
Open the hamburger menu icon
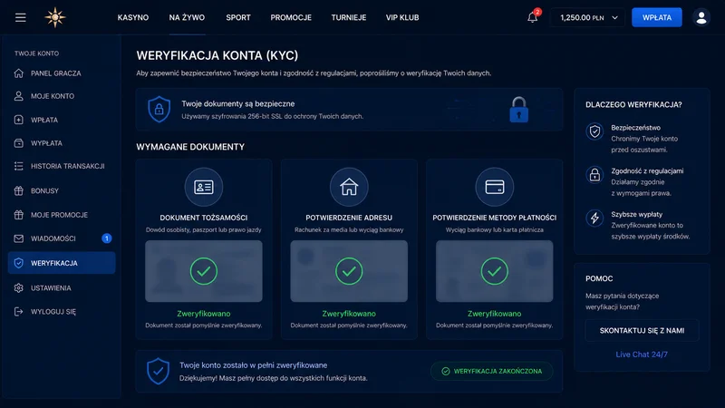(20, 17)
